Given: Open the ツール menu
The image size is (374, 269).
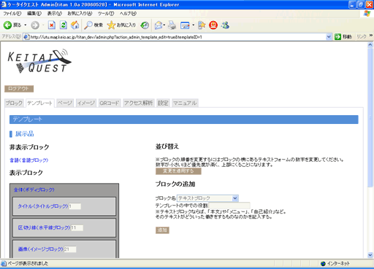Looking at the screenshot, I should 106,13.
